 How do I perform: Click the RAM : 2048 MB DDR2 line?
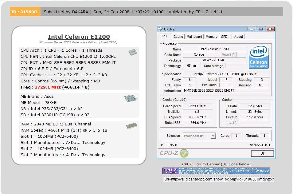pyautogui.click(x=56, y=124)
